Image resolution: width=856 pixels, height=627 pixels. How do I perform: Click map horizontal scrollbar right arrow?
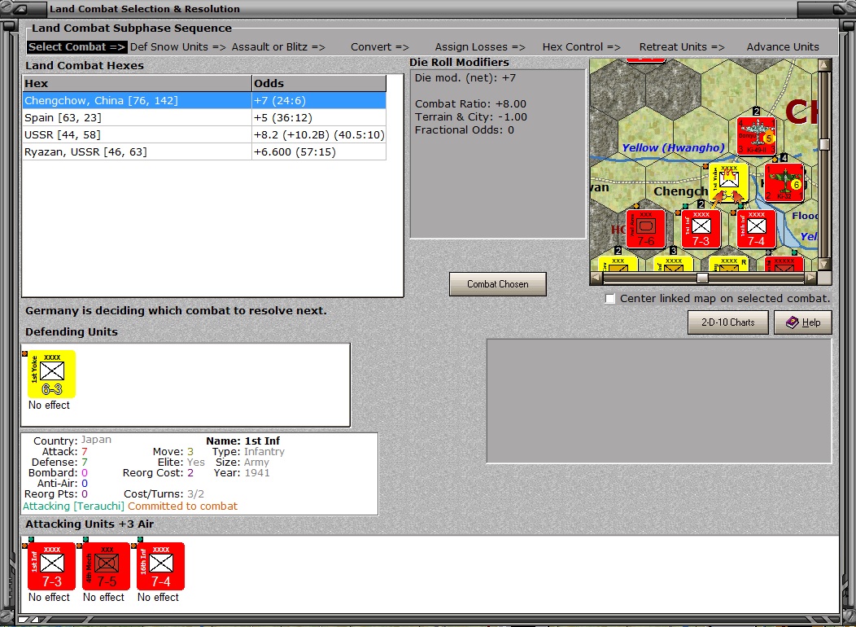[810, 278]
